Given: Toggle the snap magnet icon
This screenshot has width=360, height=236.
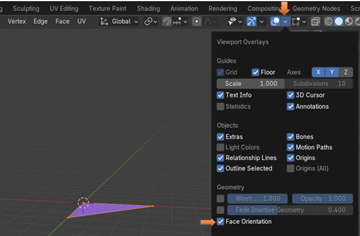Looking at the screenshot, I should [x=167, y=21].
